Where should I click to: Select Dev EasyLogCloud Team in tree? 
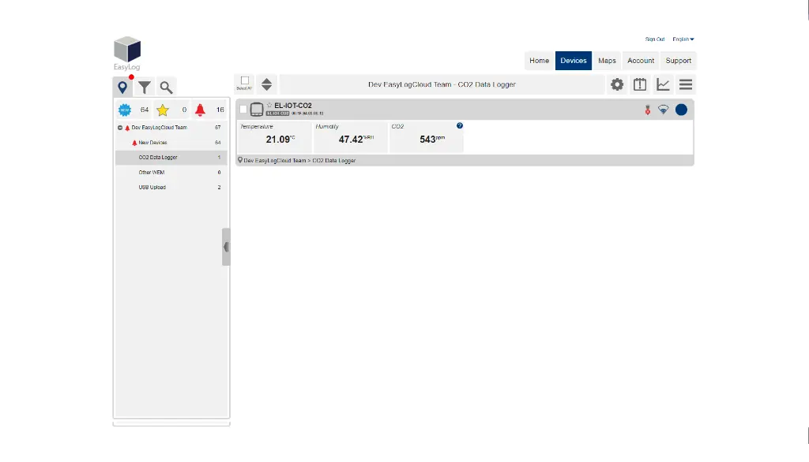159,127
